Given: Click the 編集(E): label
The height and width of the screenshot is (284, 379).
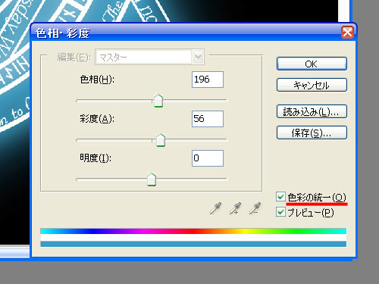Looking at the screenshot, I should [74, 58].
